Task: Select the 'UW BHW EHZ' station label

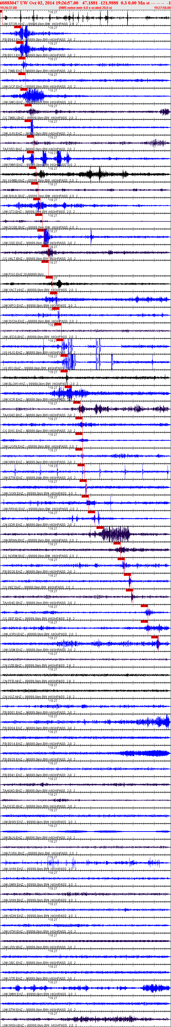Action: [x=13, y=822]
